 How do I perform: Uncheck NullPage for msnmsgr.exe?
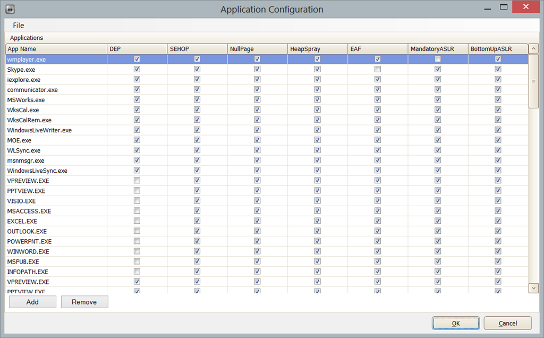[257, 160]
